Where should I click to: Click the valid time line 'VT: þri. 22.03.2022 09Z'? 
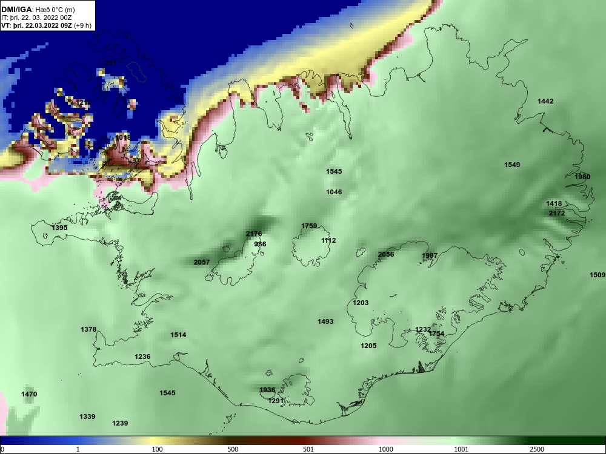click(37, 26)
